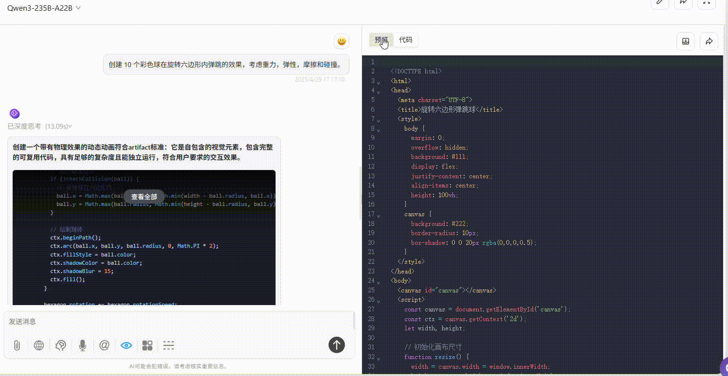This screenshot has height=376, width=728.
Task: Fold the script tag at line 26
Action: (x=379, y=301)
